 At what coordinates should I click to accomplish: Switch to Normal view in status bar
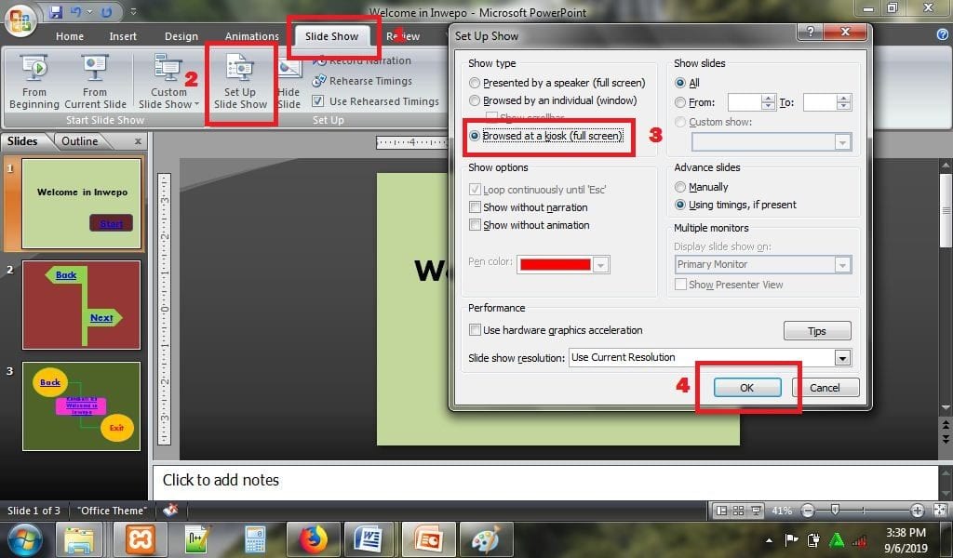point(721,511)
